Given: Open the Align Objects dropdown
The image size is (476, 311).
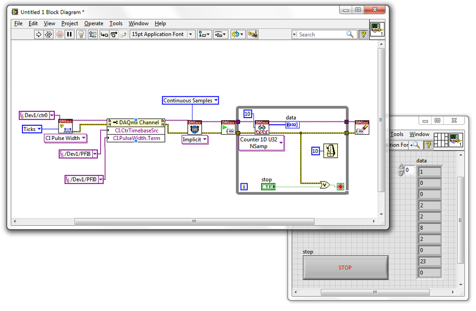Looking at the screenshot, I should point(204,35).
